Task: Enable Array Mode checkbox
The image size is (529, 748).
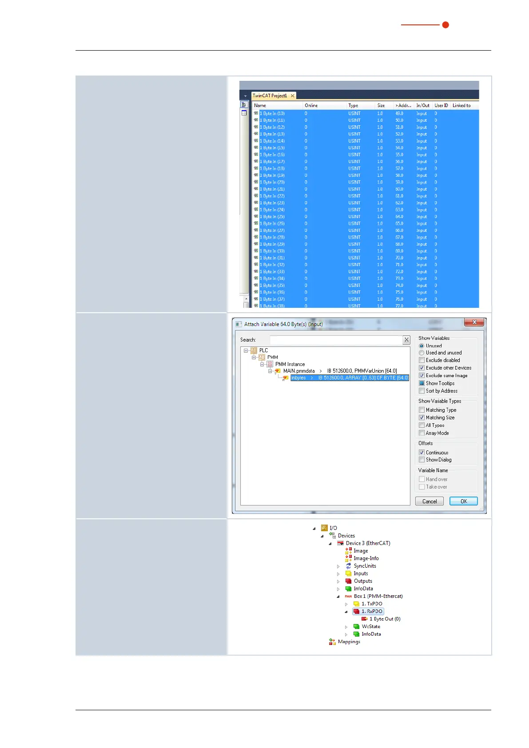Action: (x=422, y=433)
